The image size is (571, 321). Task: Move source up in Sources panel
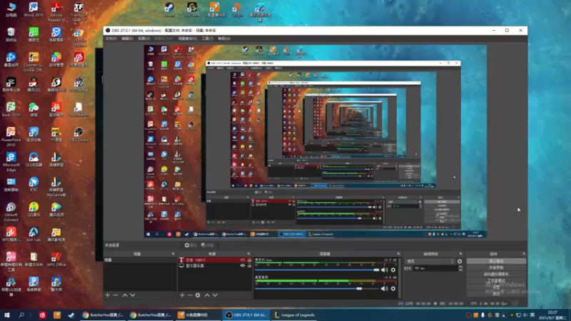click(207, 295)
